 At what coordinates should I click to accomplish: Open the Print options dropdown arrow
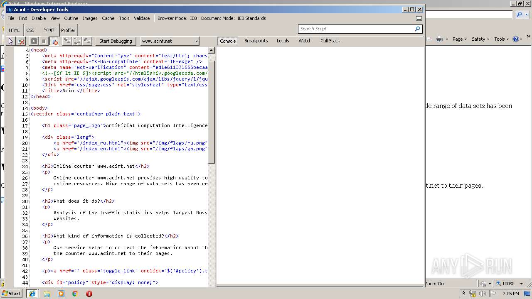(447, 39)
